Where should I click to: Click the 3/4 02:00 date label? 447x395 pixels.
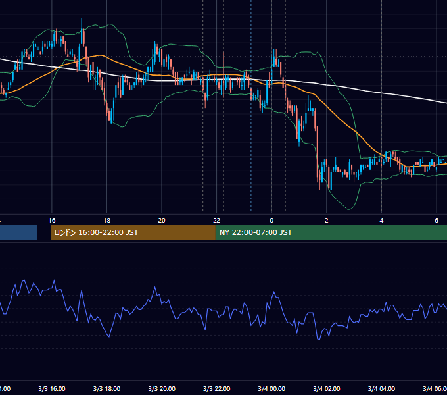[327, 388]
